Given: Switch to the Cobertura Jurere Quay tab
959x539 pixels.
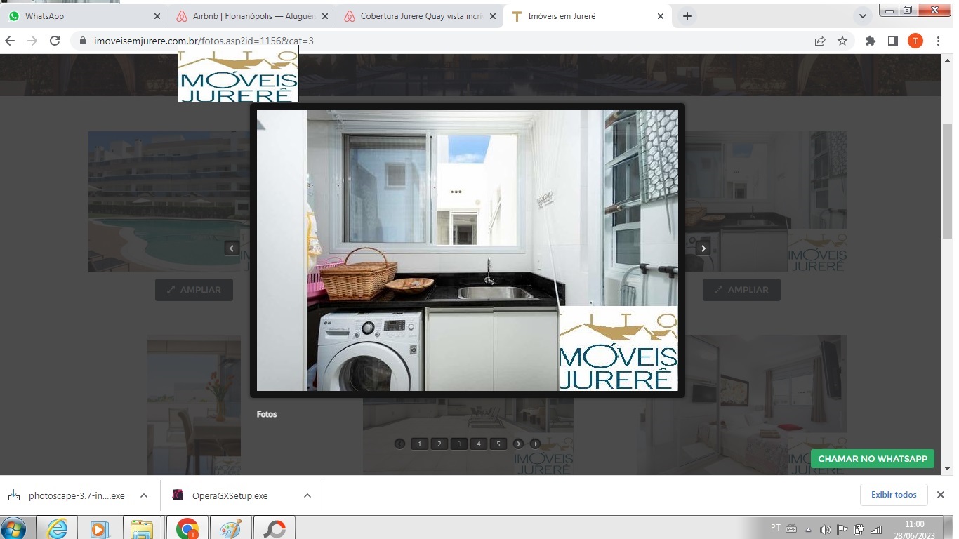Looking at the screenshot, I should pyautogui.click(x=420, y=16).
